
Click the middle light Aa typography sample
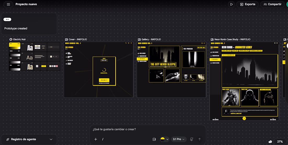click(x=29, y=58)
